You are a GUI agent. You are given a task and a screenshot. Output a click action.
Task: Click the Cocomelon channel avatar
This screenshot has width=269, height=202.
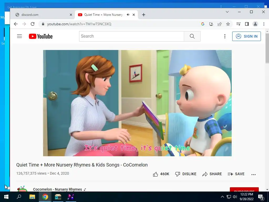pyautogui.click(x=22, y=189)
